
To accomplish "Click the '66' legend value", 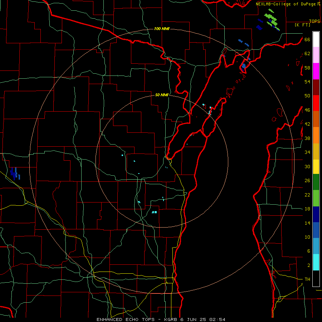I will 307,39.
